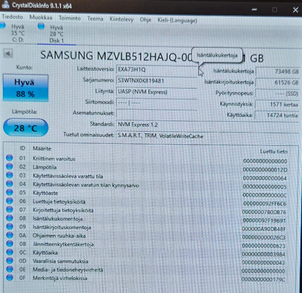Open the Tiedosto menu

point(12,17)
